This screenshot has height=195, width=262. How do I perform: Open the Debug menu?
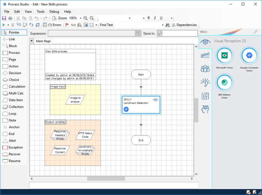pos(54,12)
